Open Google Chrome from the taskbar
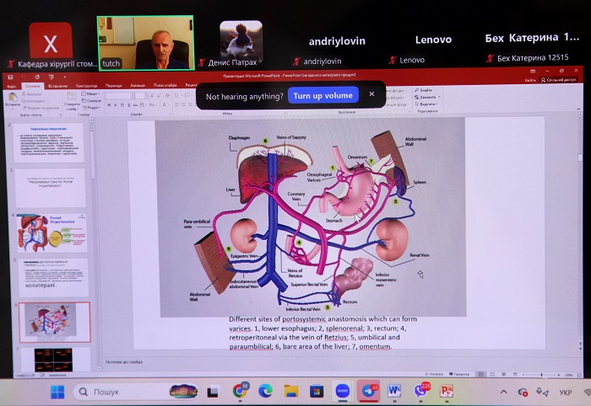Viewport: 591px width, 406px height. 240,391
